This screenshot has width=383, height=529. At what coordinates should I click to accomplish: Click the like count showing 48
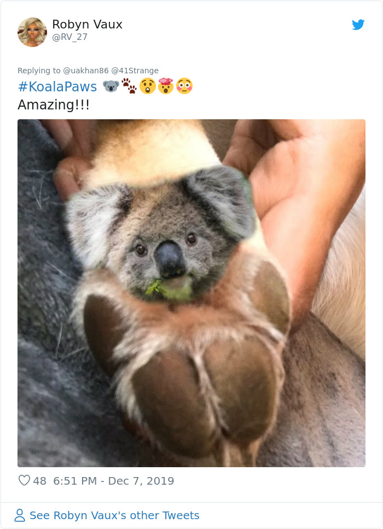[x=35, y=480]
